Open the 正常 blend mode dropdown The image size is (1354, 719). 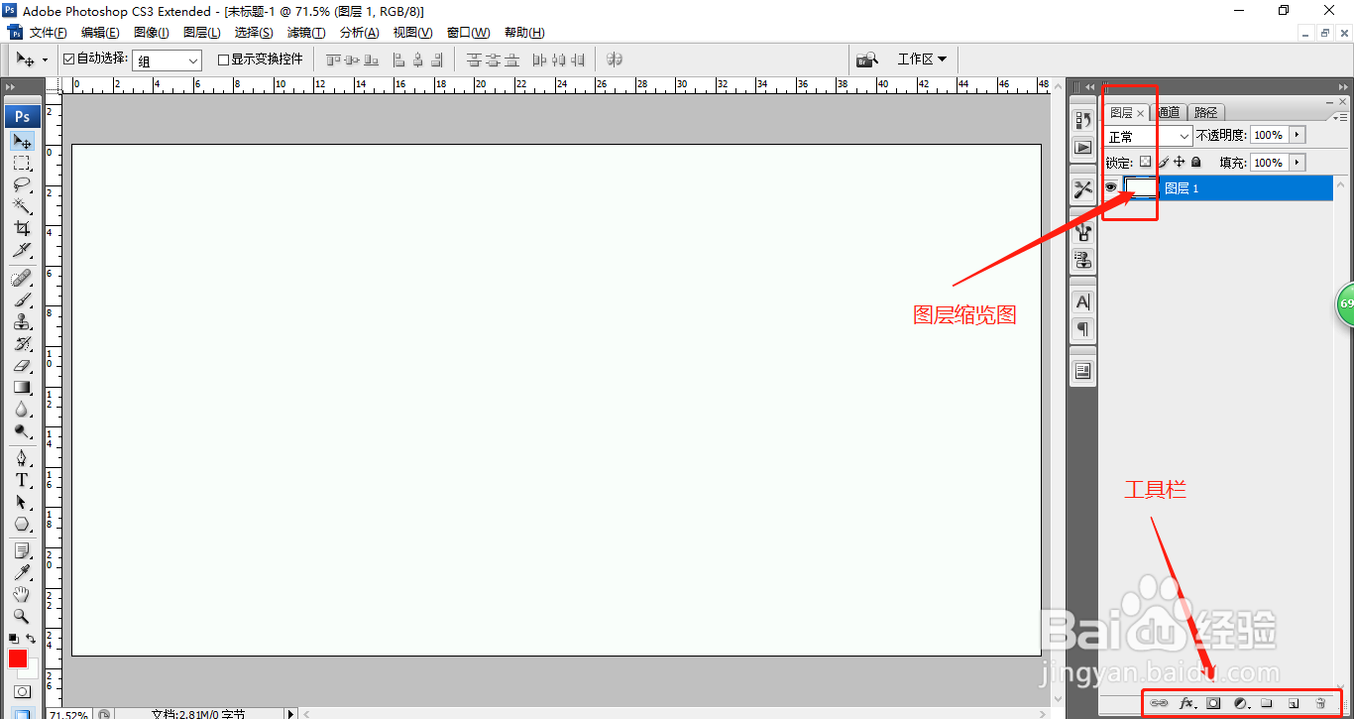[x=1149, y=136]
